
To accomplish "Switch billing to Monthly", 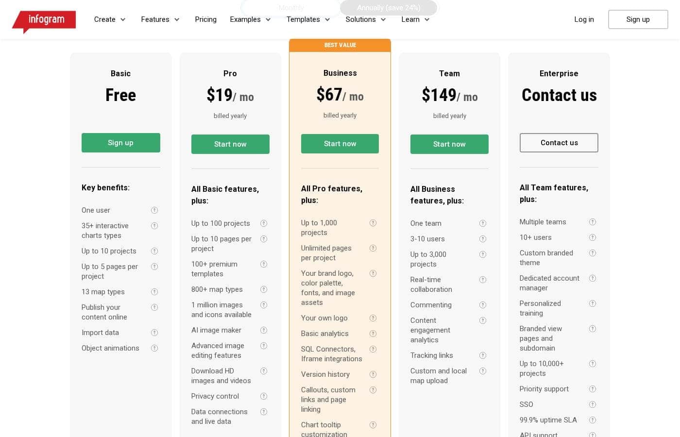I will [x=291, y=8].
